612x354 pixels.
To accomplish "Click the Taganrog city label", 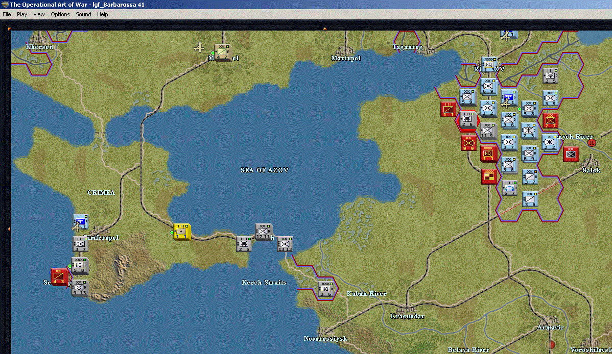I will click(407, 47).
